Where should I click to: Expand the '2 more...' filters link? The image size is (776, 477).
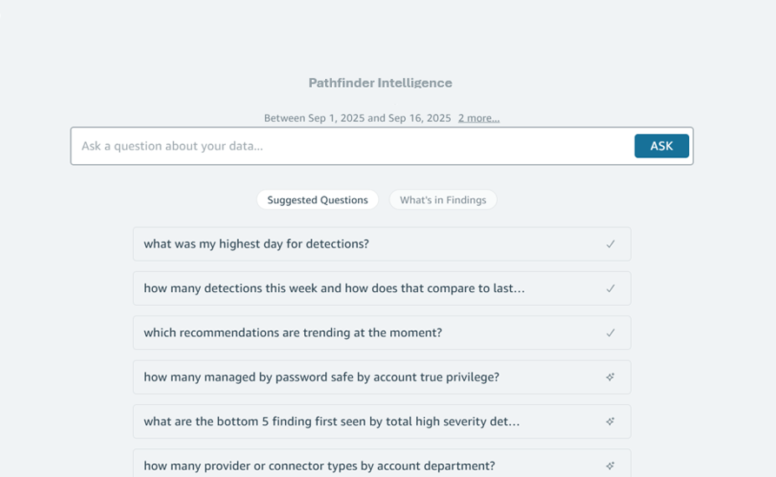479,118
